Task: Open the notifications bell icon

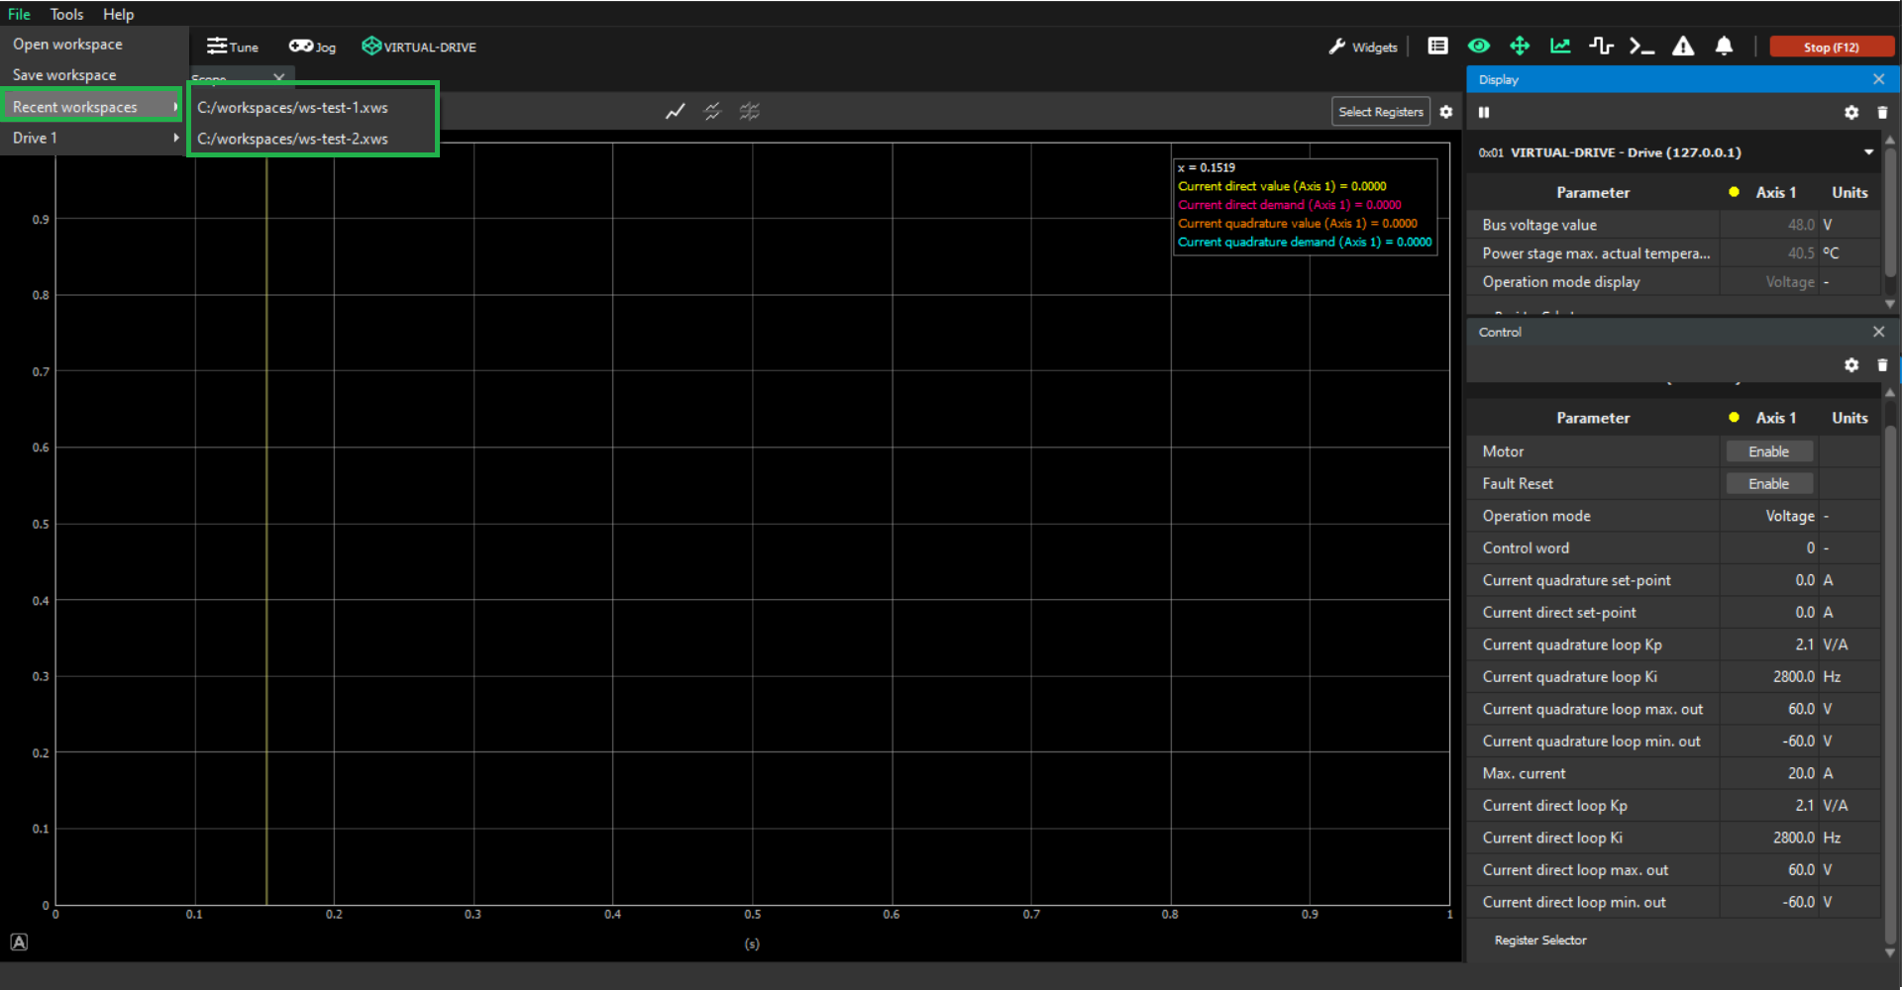Action: coord(1724,47)
